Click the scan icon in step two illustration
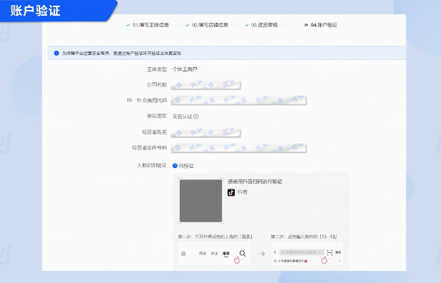 click(x=329, y=252)
